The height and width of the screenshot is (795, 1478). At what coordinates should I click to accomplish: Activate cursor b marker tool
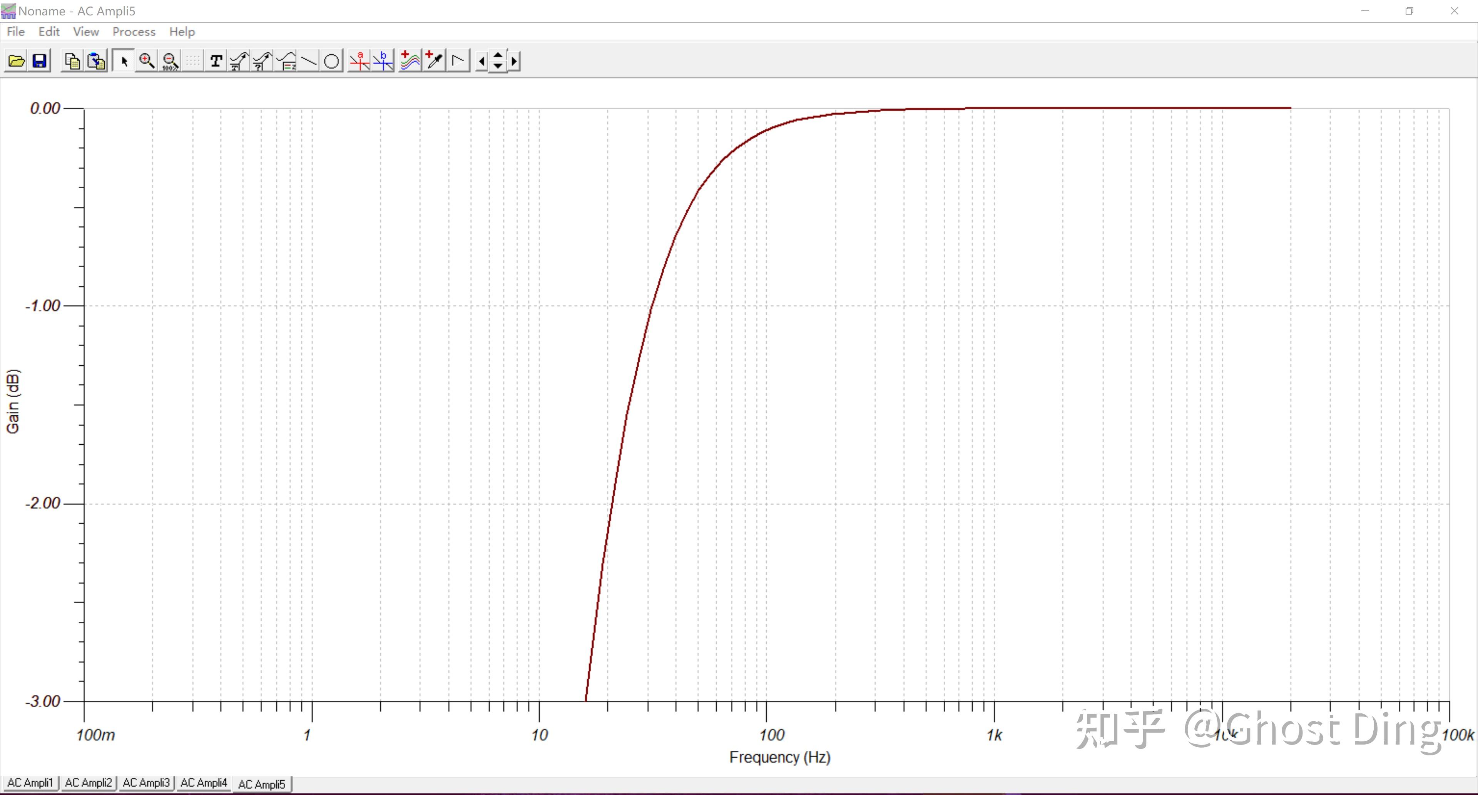[383, 61]
